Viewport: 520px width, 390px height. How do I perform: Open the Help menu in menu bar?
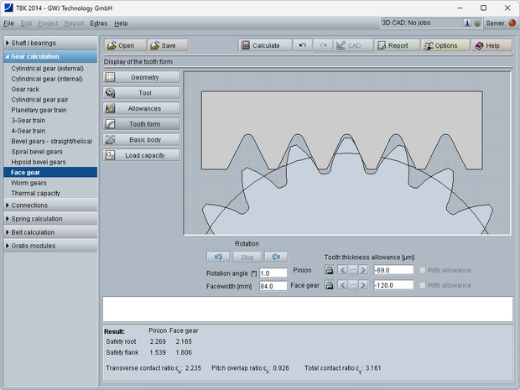coord(122,23)
